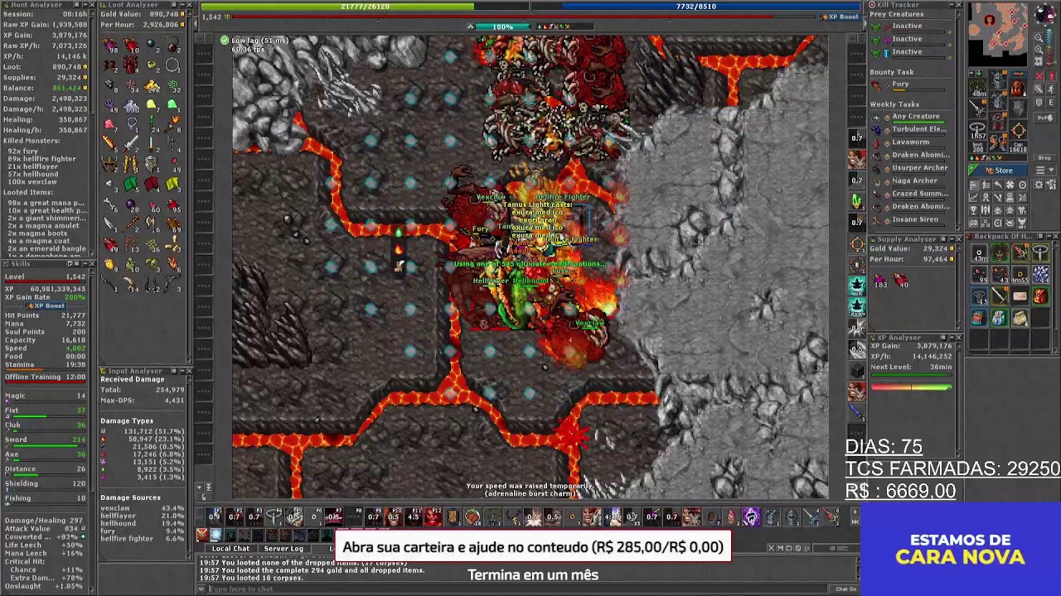Click the minimap view
1061x596 pixels.
tap(999, 33)
